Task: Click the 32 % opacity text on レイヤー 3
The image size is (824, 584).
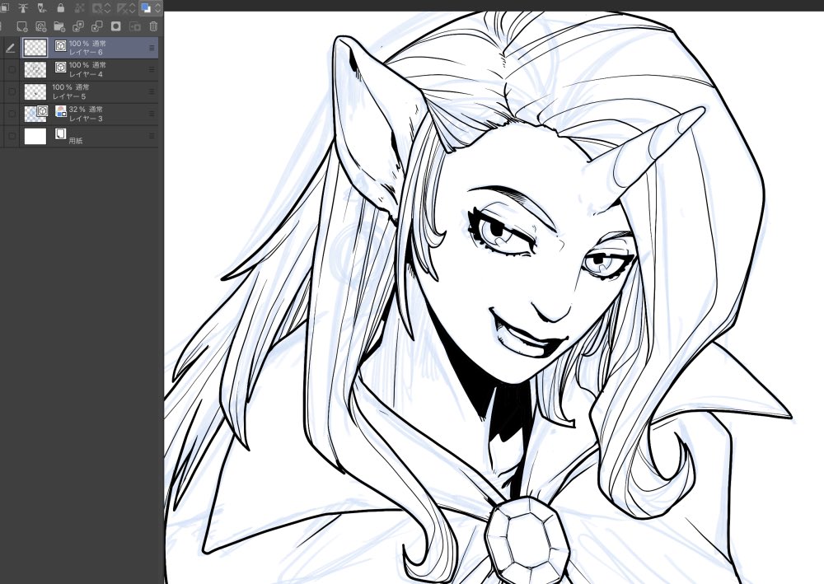Action: point(77,110)
